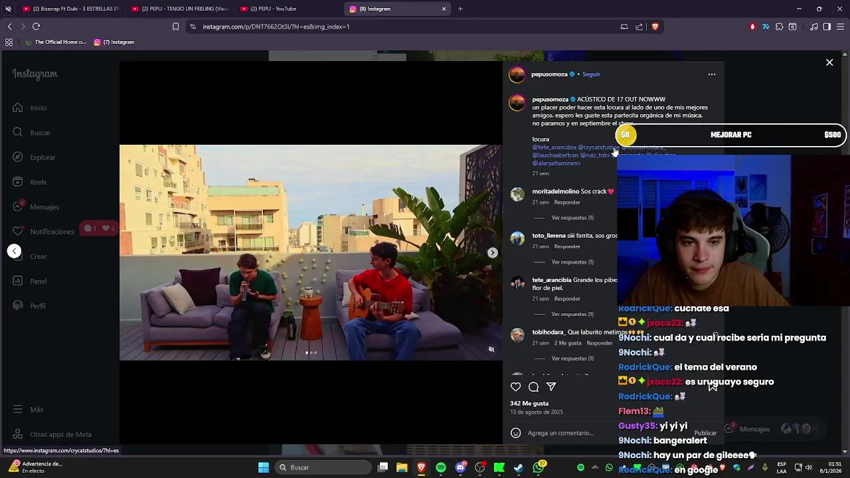Click the video of two musicians
The width and height of the screenshot is (850, 478).
click(x=311, y=252)
